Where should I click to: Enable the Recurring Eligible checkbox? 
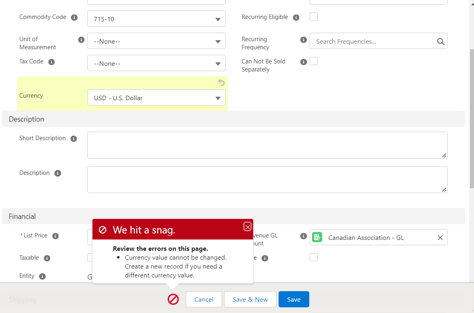click(314, 17)
